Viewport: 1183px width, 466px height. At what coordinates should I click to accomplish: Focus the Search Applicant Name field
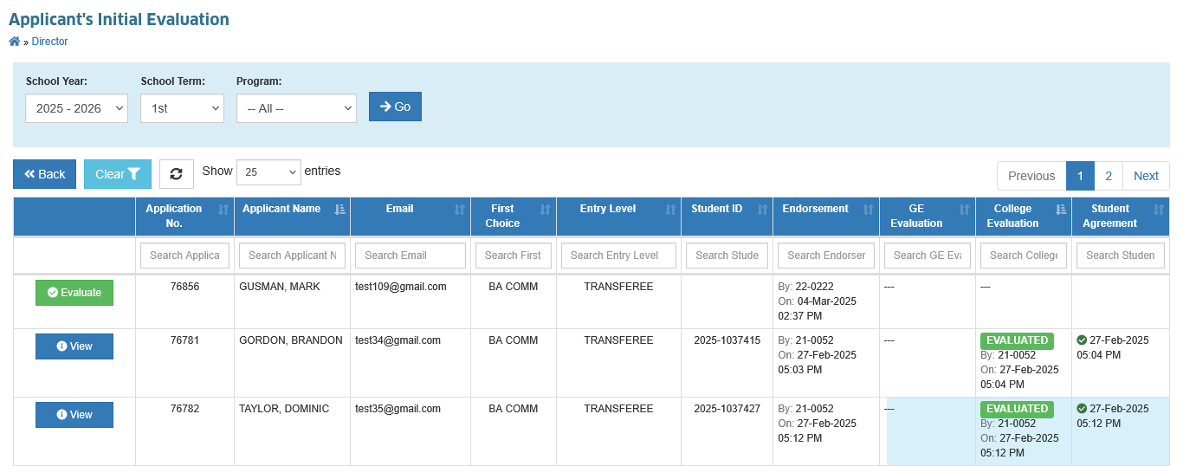[292, 256]
